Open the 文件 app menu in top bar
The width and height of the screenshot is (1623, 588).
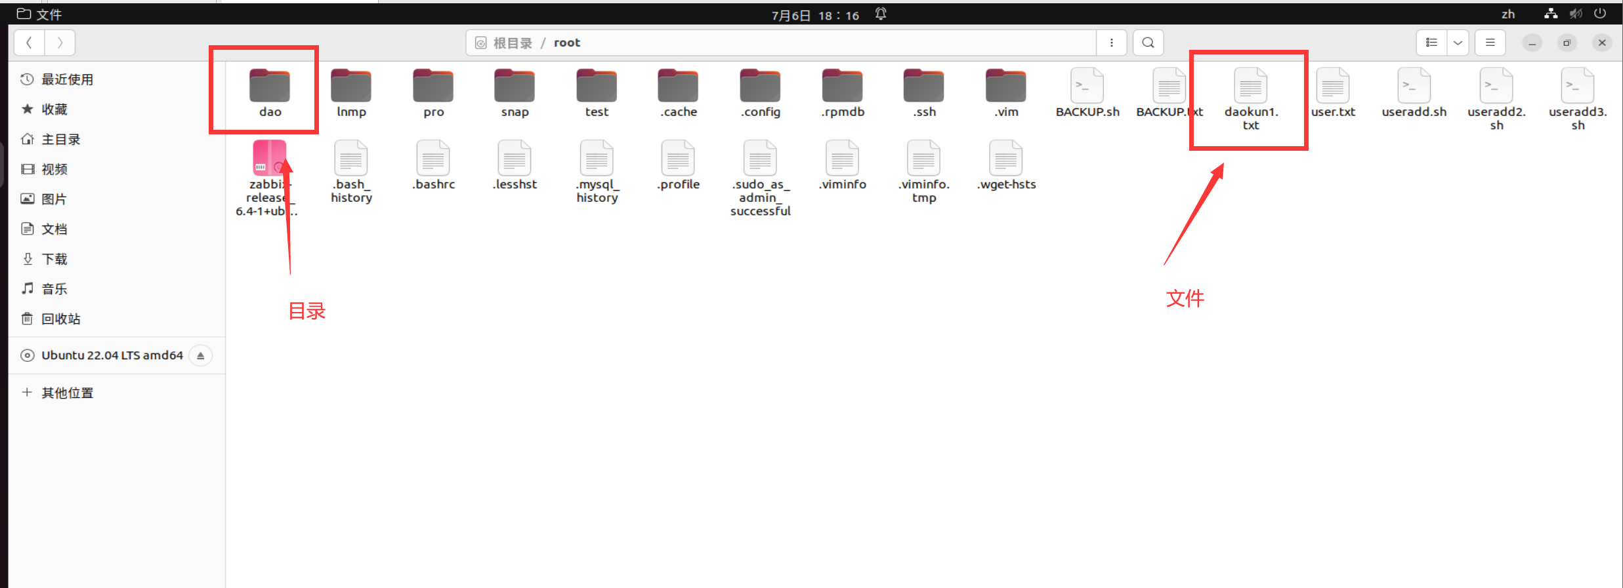click(x=39, y=14)
